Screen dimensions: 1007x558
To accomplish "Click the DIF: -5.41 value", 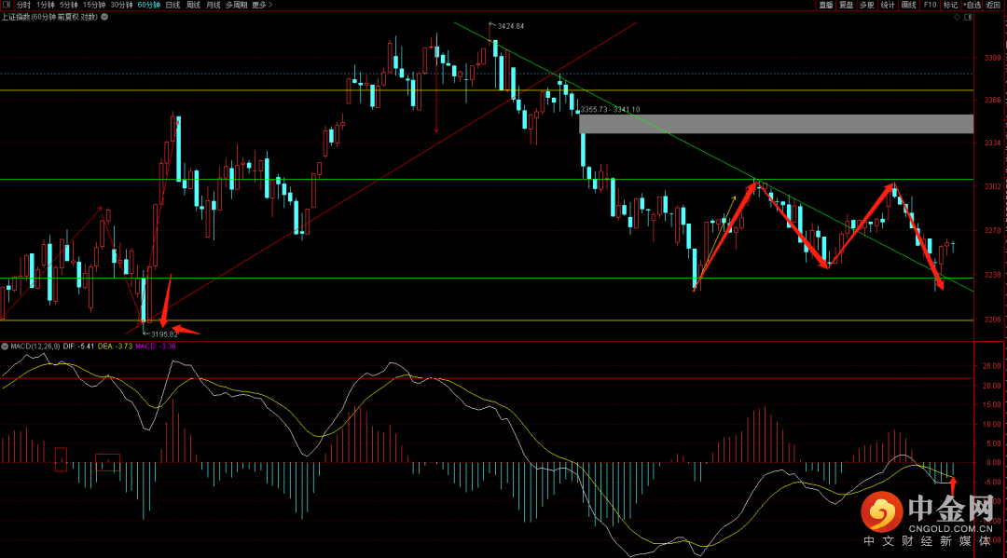I will (x=78, y=347).
